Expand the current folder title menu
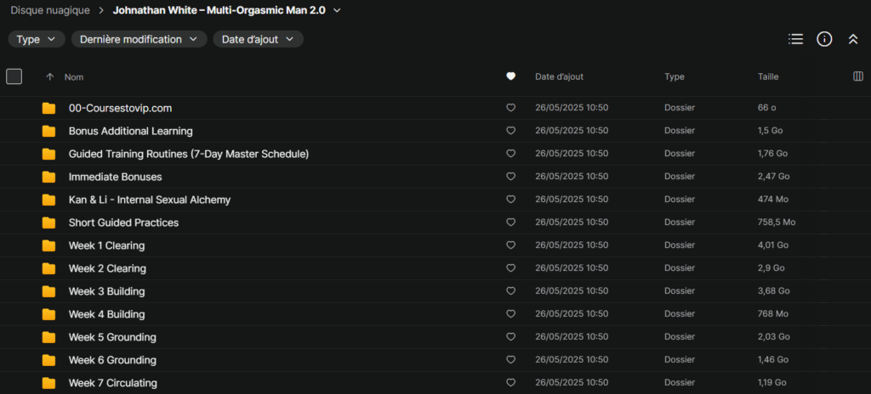Screen dimensions: 871x394 [x=338, y=10]
